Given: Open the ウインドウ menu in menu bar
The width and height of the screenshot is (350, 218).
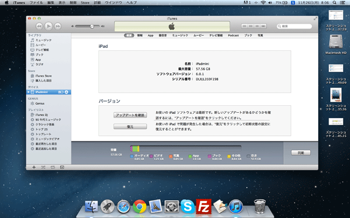Looking at the screenshot, I should coord(114,3).
